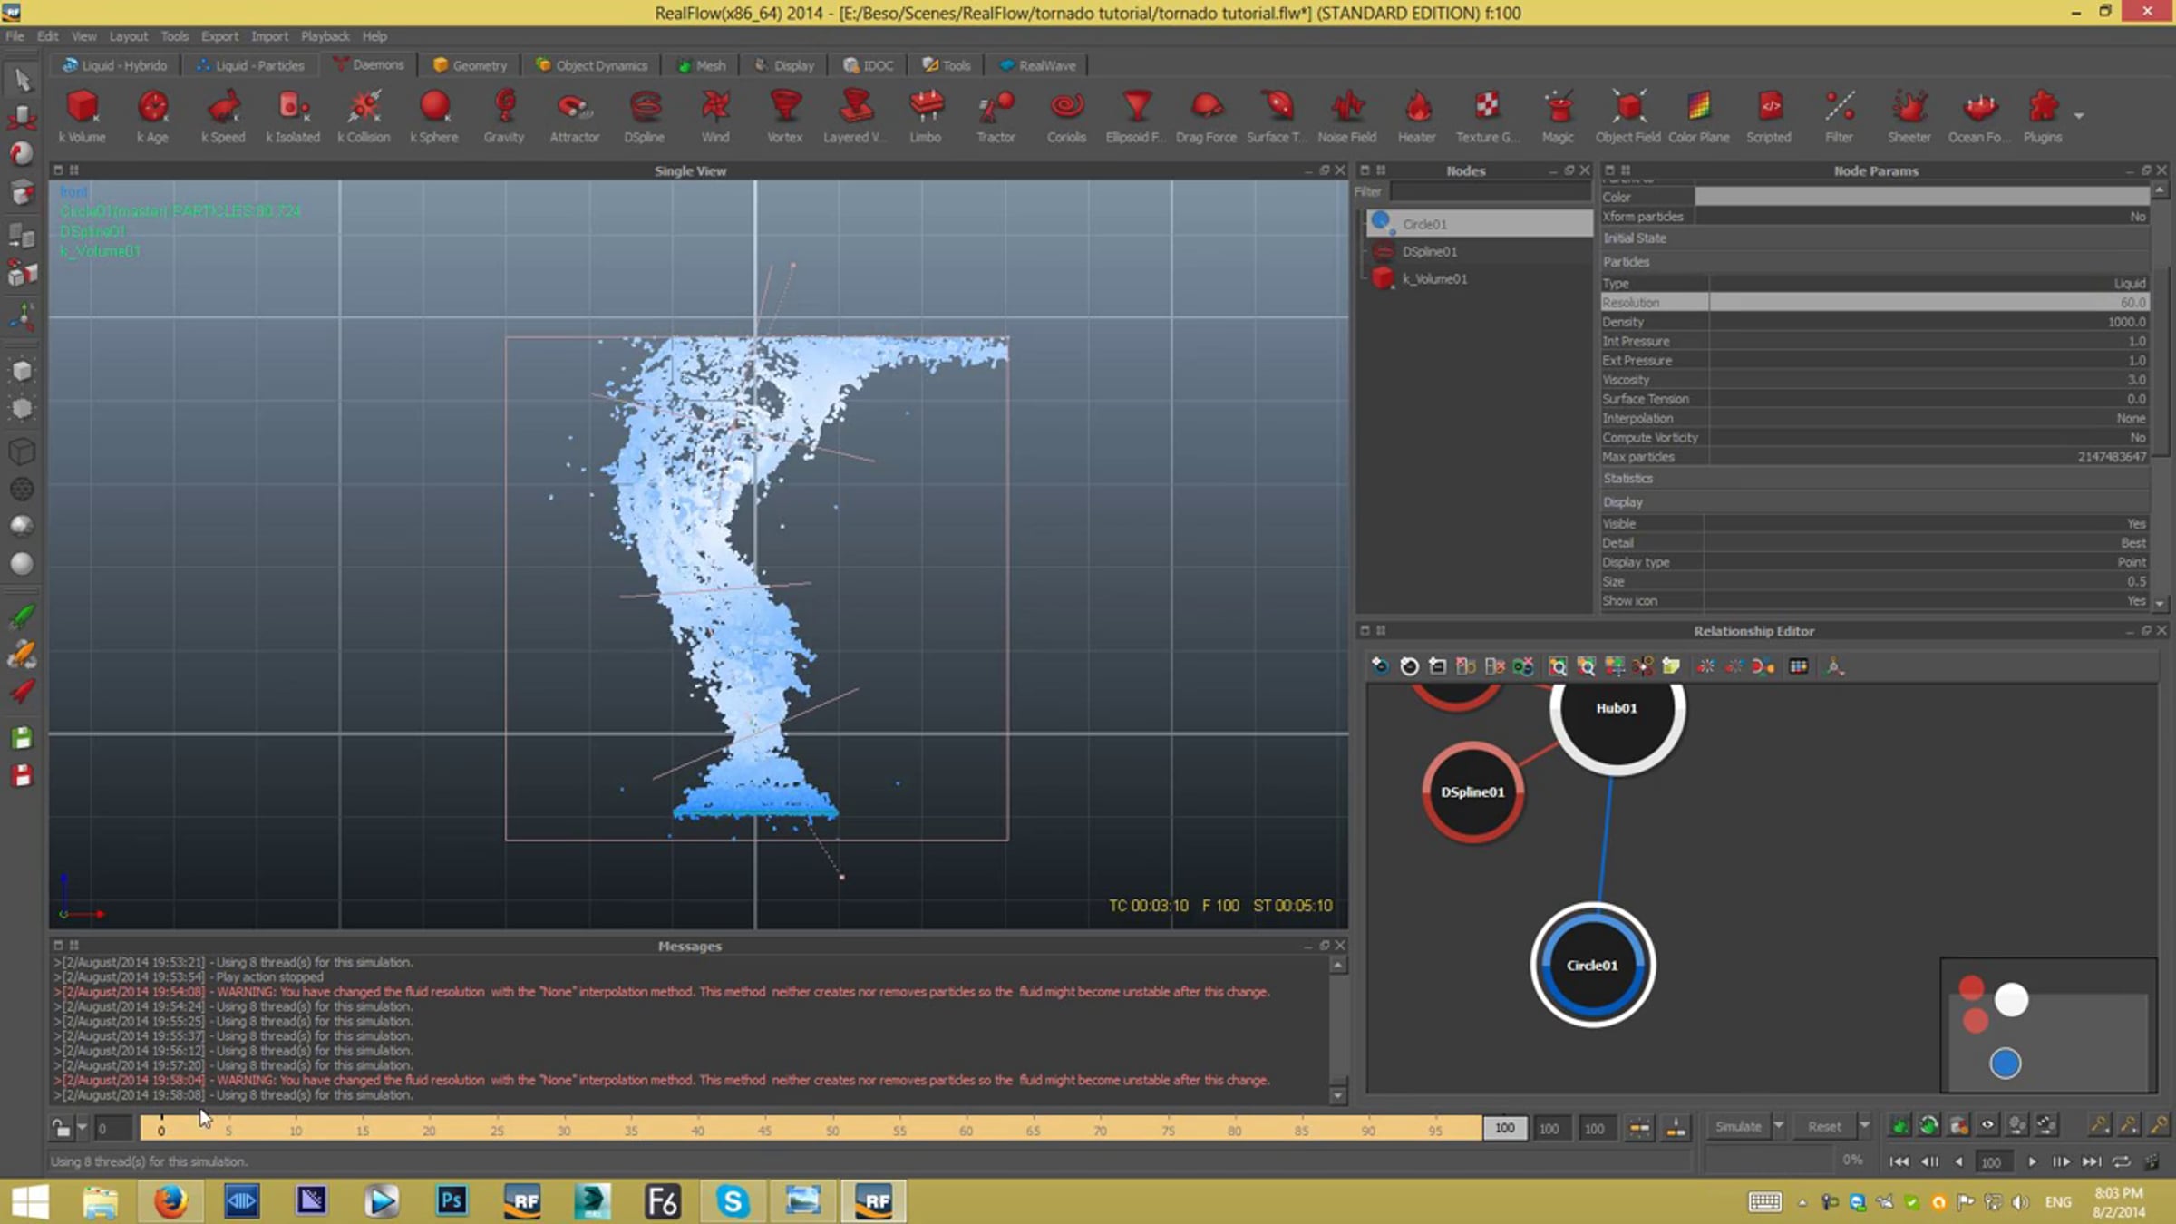Click the Simulate button
Image resolution: width=2176 pixels, height=1224 pixels.
tap(1738, 1126)
